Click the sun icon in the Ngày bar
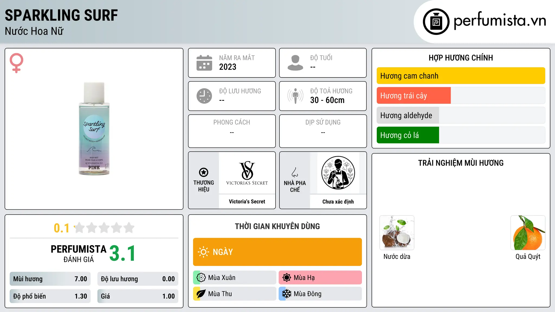Image resolution: width=555 pixels, height=312 pixels. (x=203, y=252)
